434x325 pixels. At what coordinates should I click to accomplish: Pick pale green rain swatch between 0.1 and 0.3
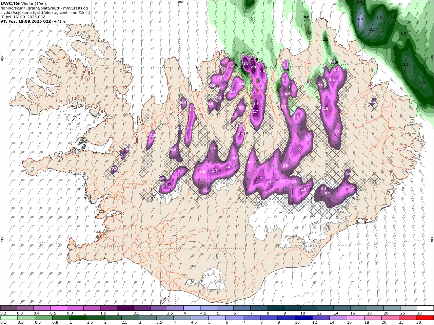point(9,318)
